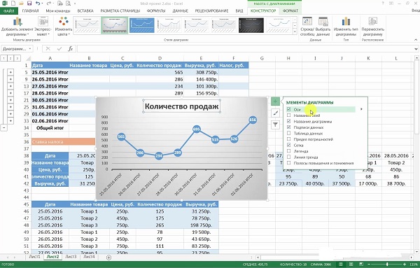Collapse outline with minus at Общий итог

click(x=3, y=128)
